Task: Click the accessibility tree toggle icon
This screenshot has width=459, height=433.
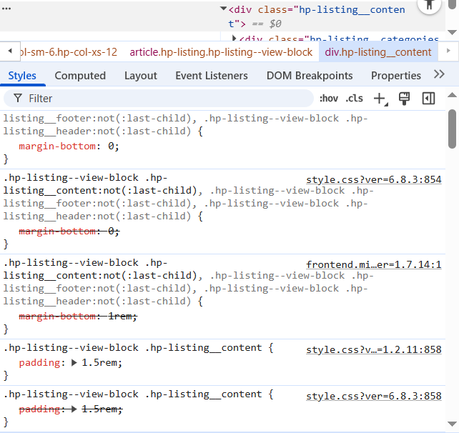Action: click(x=429, y=6)
